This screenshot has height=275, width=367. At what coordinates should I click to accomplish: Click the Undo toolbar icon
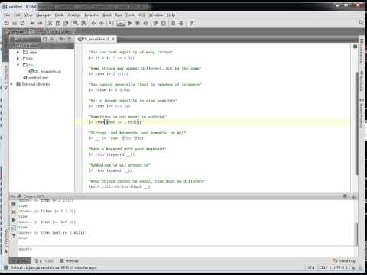click(x=32, y=23)
